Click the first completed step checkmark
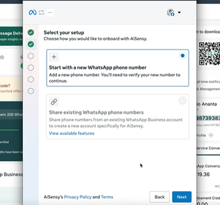 click(31, 32)
